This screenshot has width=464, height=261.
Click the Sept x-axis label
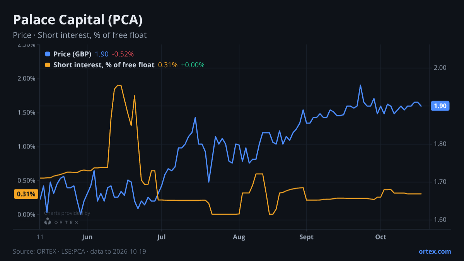coord(306,237)
